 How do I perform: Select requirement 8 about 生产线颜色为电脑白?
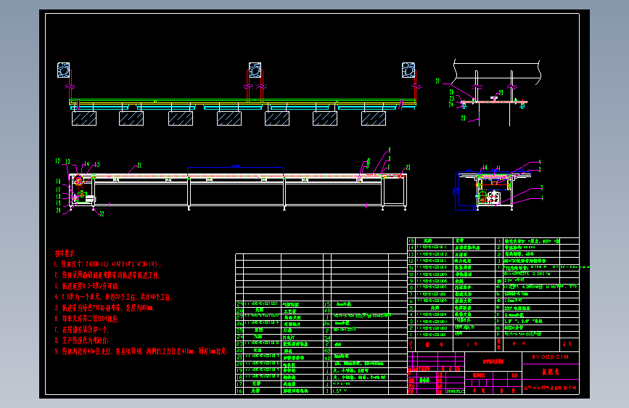pyautogui.click(x=81, y=340)
